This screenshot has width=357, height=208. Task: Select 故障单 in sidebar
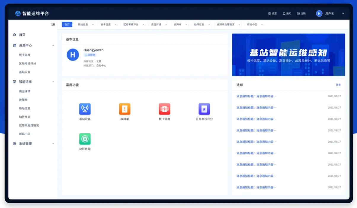(x=23, y=100)
